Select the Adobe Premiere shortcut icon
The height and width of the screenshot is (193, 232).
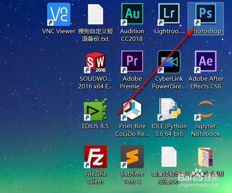pyautogui.click(x=132, y=62)
